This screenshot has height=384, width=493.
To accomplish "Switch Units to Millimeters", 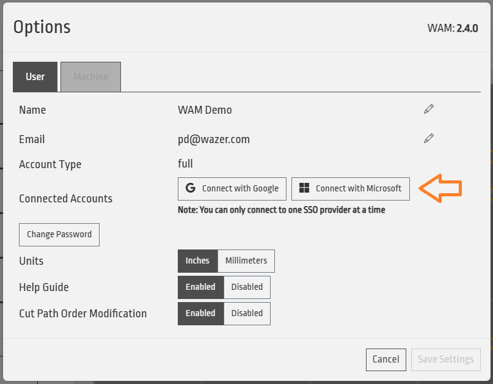I will click(x=246, y=260).
